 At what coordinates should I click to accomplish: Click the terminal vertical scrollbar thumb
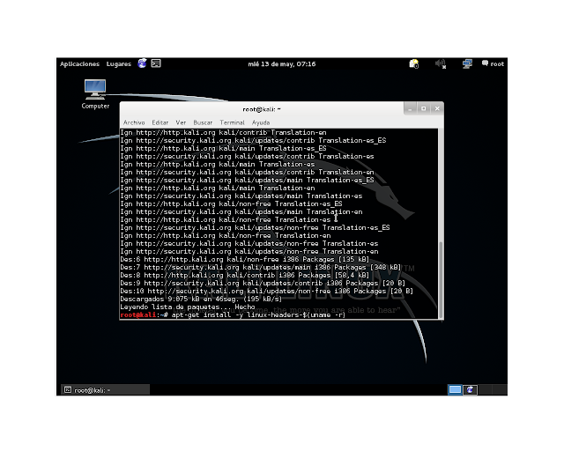coord(441,278)
